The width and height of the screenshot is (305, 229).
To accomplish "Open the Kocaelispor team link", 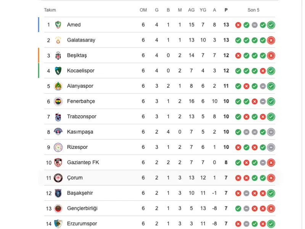I will (x=81, y=71).
